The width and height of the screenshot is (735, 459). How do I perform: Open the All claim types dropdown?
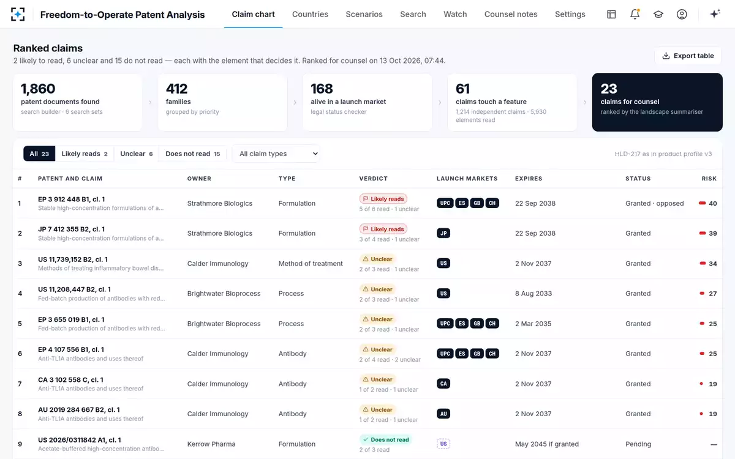[x=276, y=154]
